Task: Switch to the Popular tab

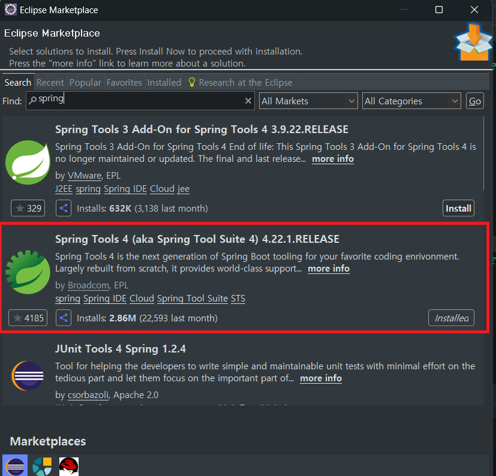Action: pyautogui.click(x=85, y=83)
